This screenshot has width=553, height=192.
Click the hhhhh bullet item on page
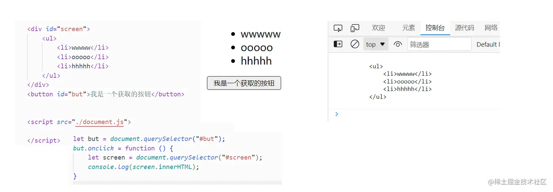(x=256, y=61)
